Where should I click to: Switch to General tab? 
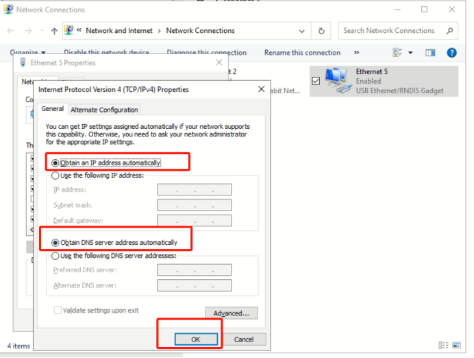coord(53,109)
